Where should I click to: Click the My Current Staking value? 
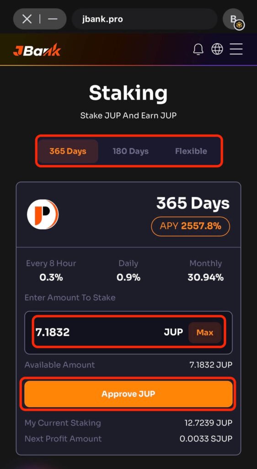click(209, 423)
